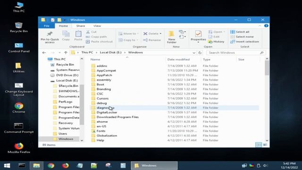Switch to details view icon in status bar
This screenshot has width=302, height=170.
[x=259, y=144]
